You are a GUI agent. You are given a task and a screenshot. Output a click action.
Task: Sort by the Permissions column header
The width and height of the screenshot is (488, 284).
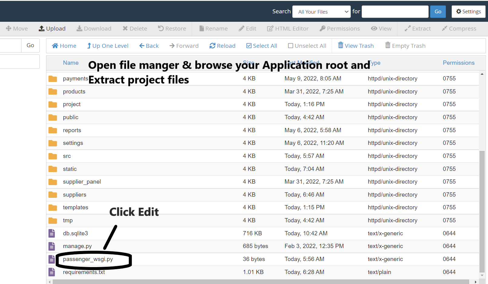coord(458,63)
